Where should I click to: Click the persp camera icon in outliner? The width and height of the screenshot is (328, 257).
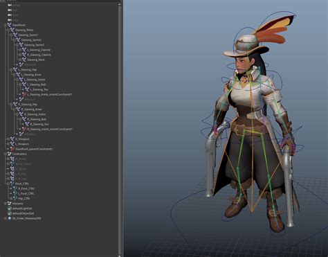10,5
